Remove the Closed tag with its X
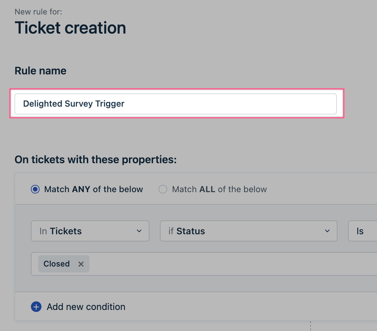This screenshot has height=331, width=377. (x=81, y=264)
